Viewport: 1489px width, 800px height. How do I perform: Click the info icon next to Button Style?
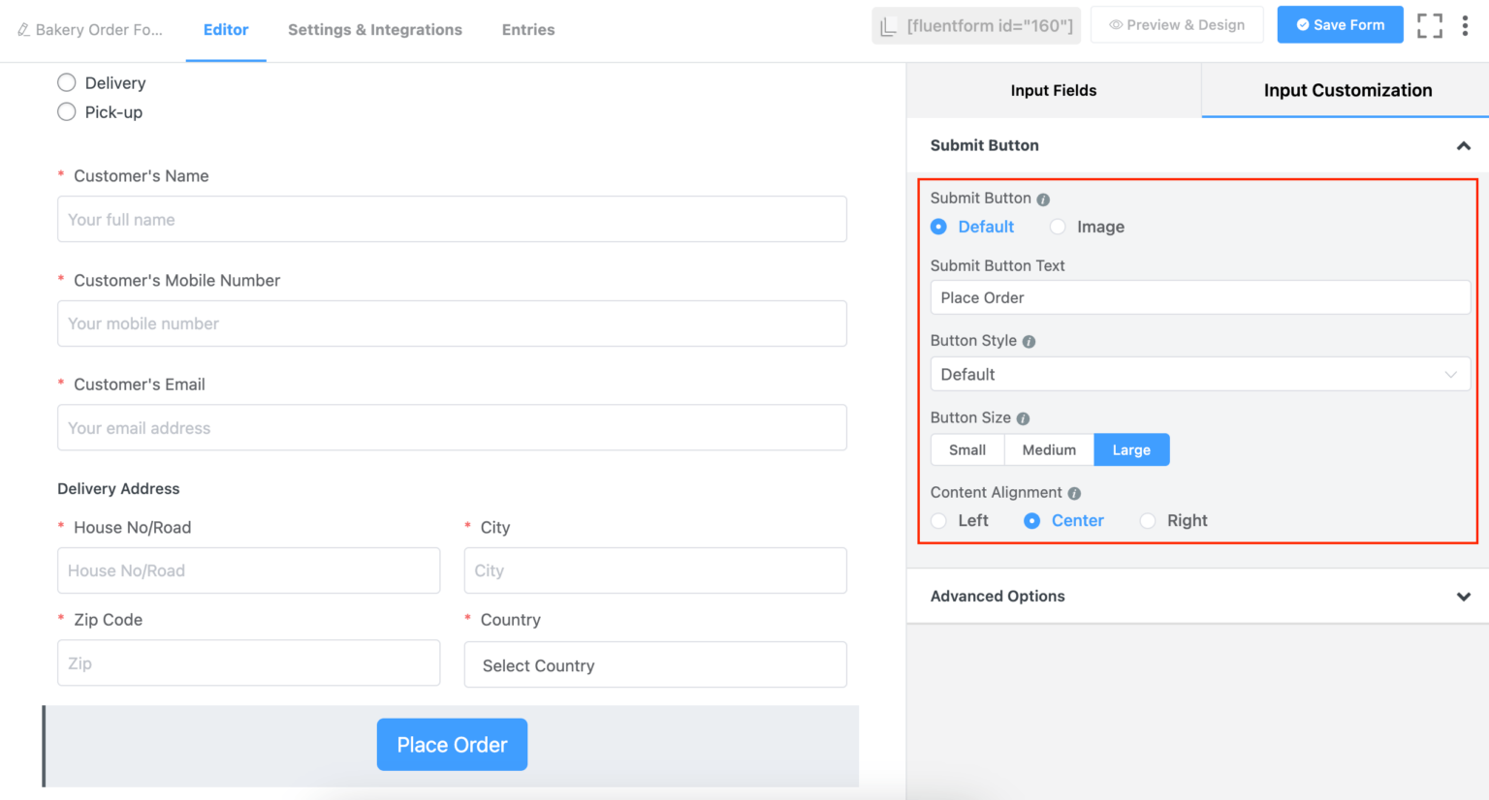[1029, 341]
